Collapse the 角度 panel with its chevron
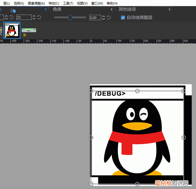This screenshot has height=189, width=196. [x=111, y=9]
